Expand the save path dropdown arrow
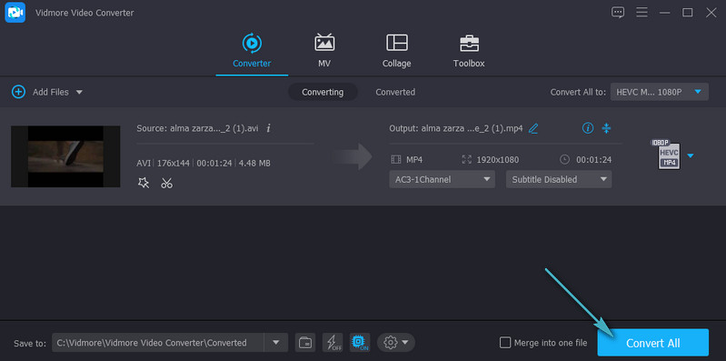 pyautogui.click(x=276, y=343)
